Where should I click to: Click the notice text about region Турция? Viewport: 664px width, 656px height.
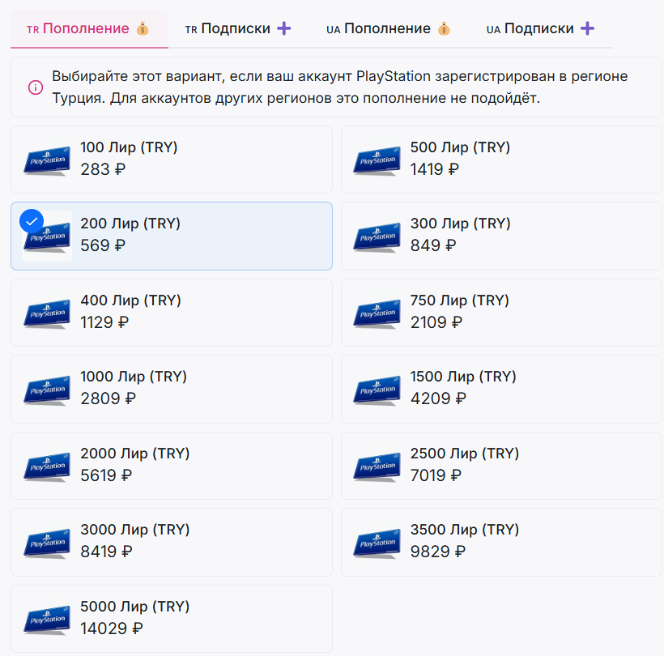pyautogui.click(x=339, y=87)
